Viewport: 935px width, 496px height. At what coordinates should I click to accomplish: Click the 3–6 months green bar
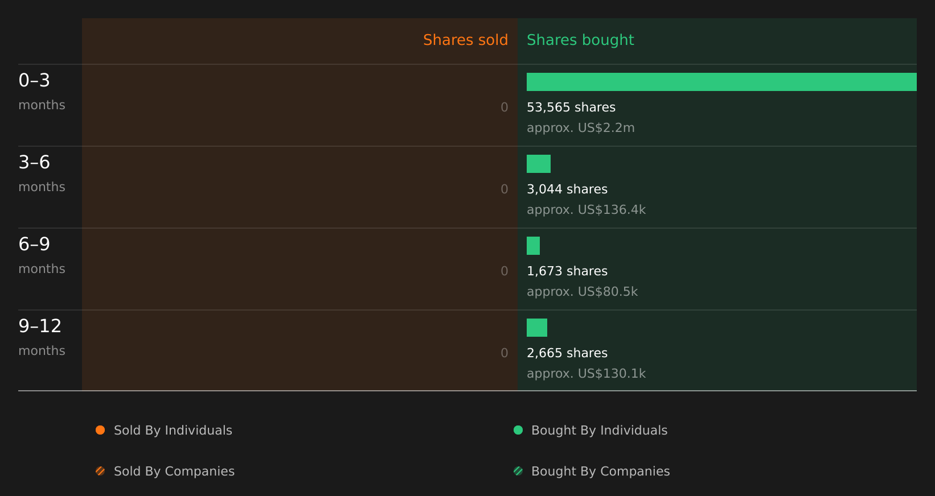pos(539,164)
